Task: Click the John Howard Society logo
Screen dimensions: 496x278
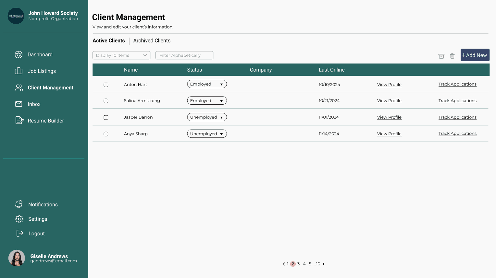Action: pos(16,16)
